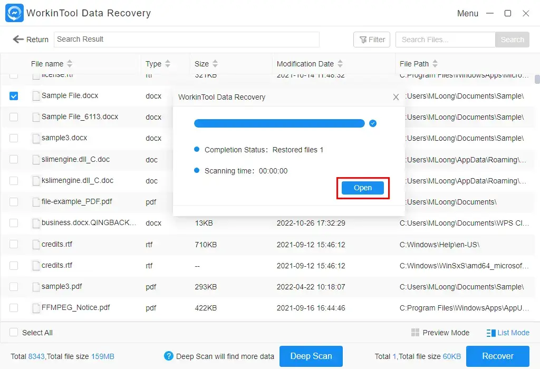
Task: Click the vertical scrollbar thumb
Action: (537, 79)
